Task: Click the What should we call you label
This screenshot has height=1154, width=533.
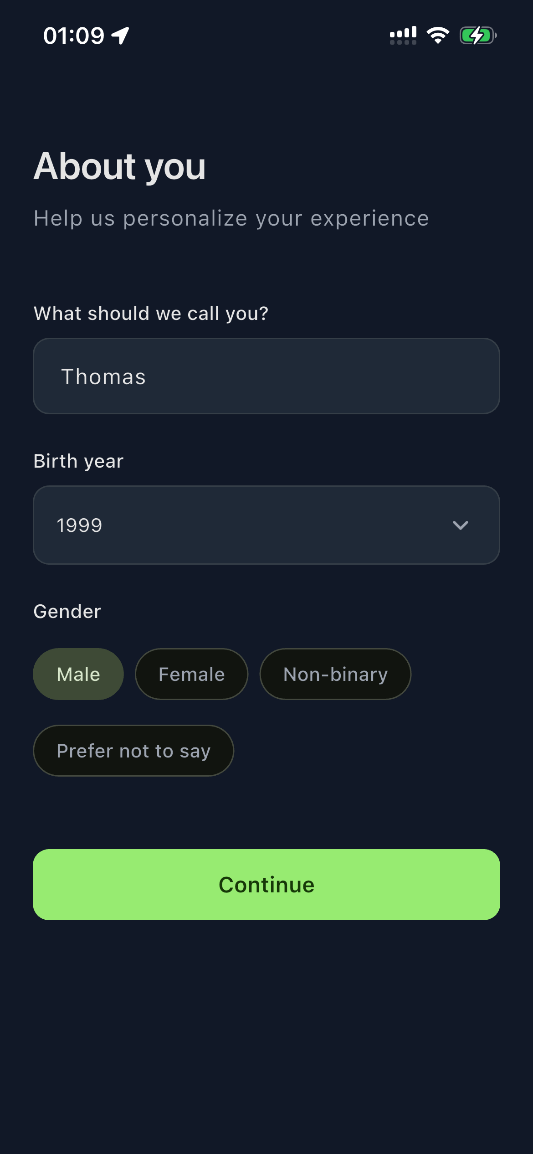Action: point(151,314)
